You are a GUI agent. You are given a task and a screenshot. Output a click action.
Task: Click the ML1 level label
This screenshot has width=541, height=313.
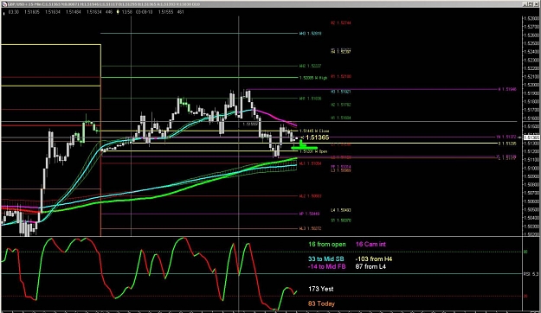click(310, 163)
